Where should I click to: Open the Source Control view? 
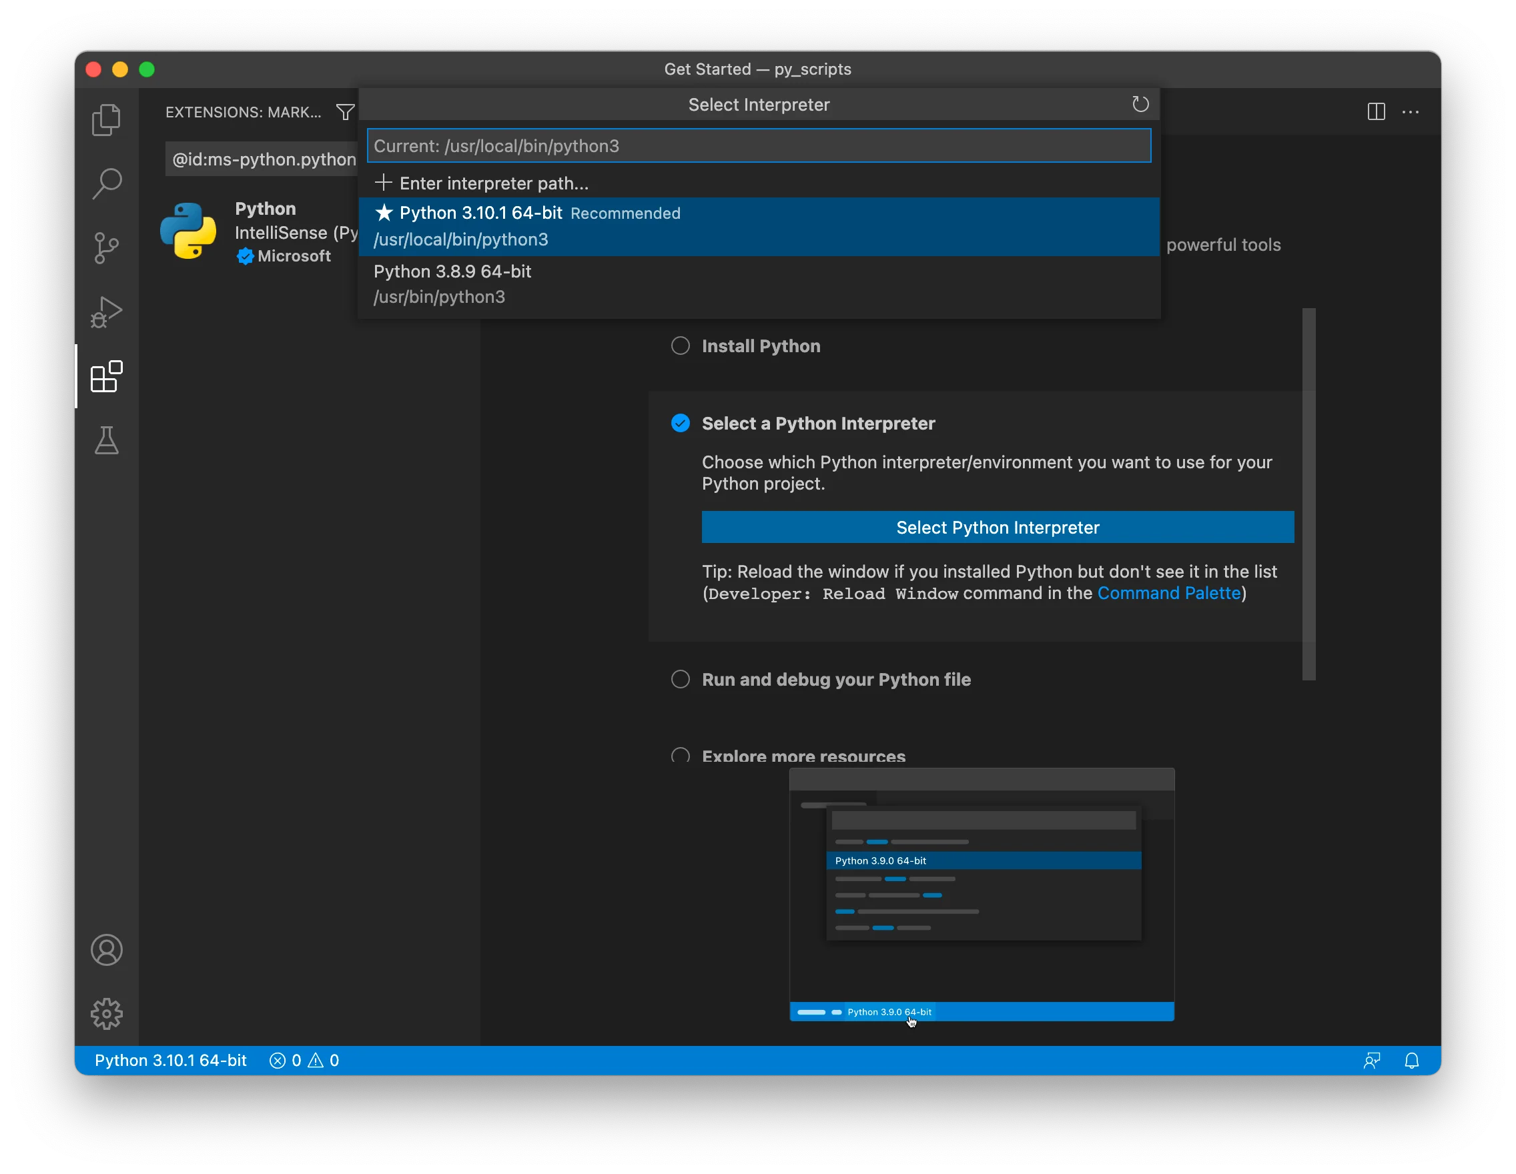(x=106, y=247)
